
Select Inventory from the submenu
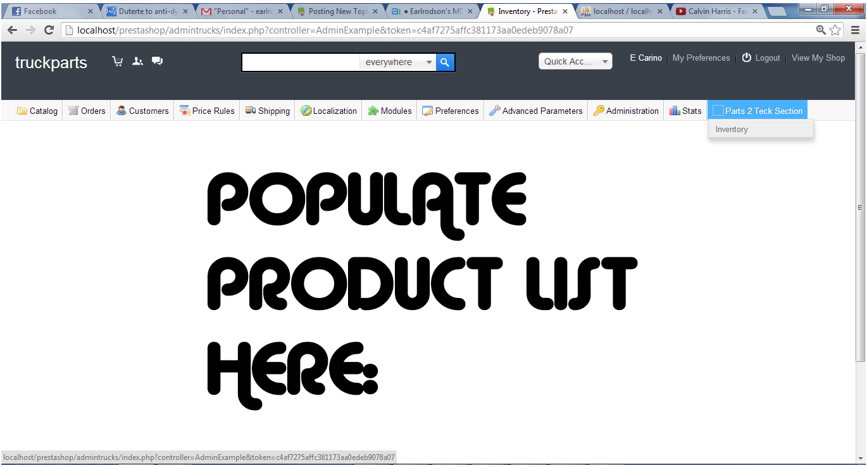[x=761, y=129]
